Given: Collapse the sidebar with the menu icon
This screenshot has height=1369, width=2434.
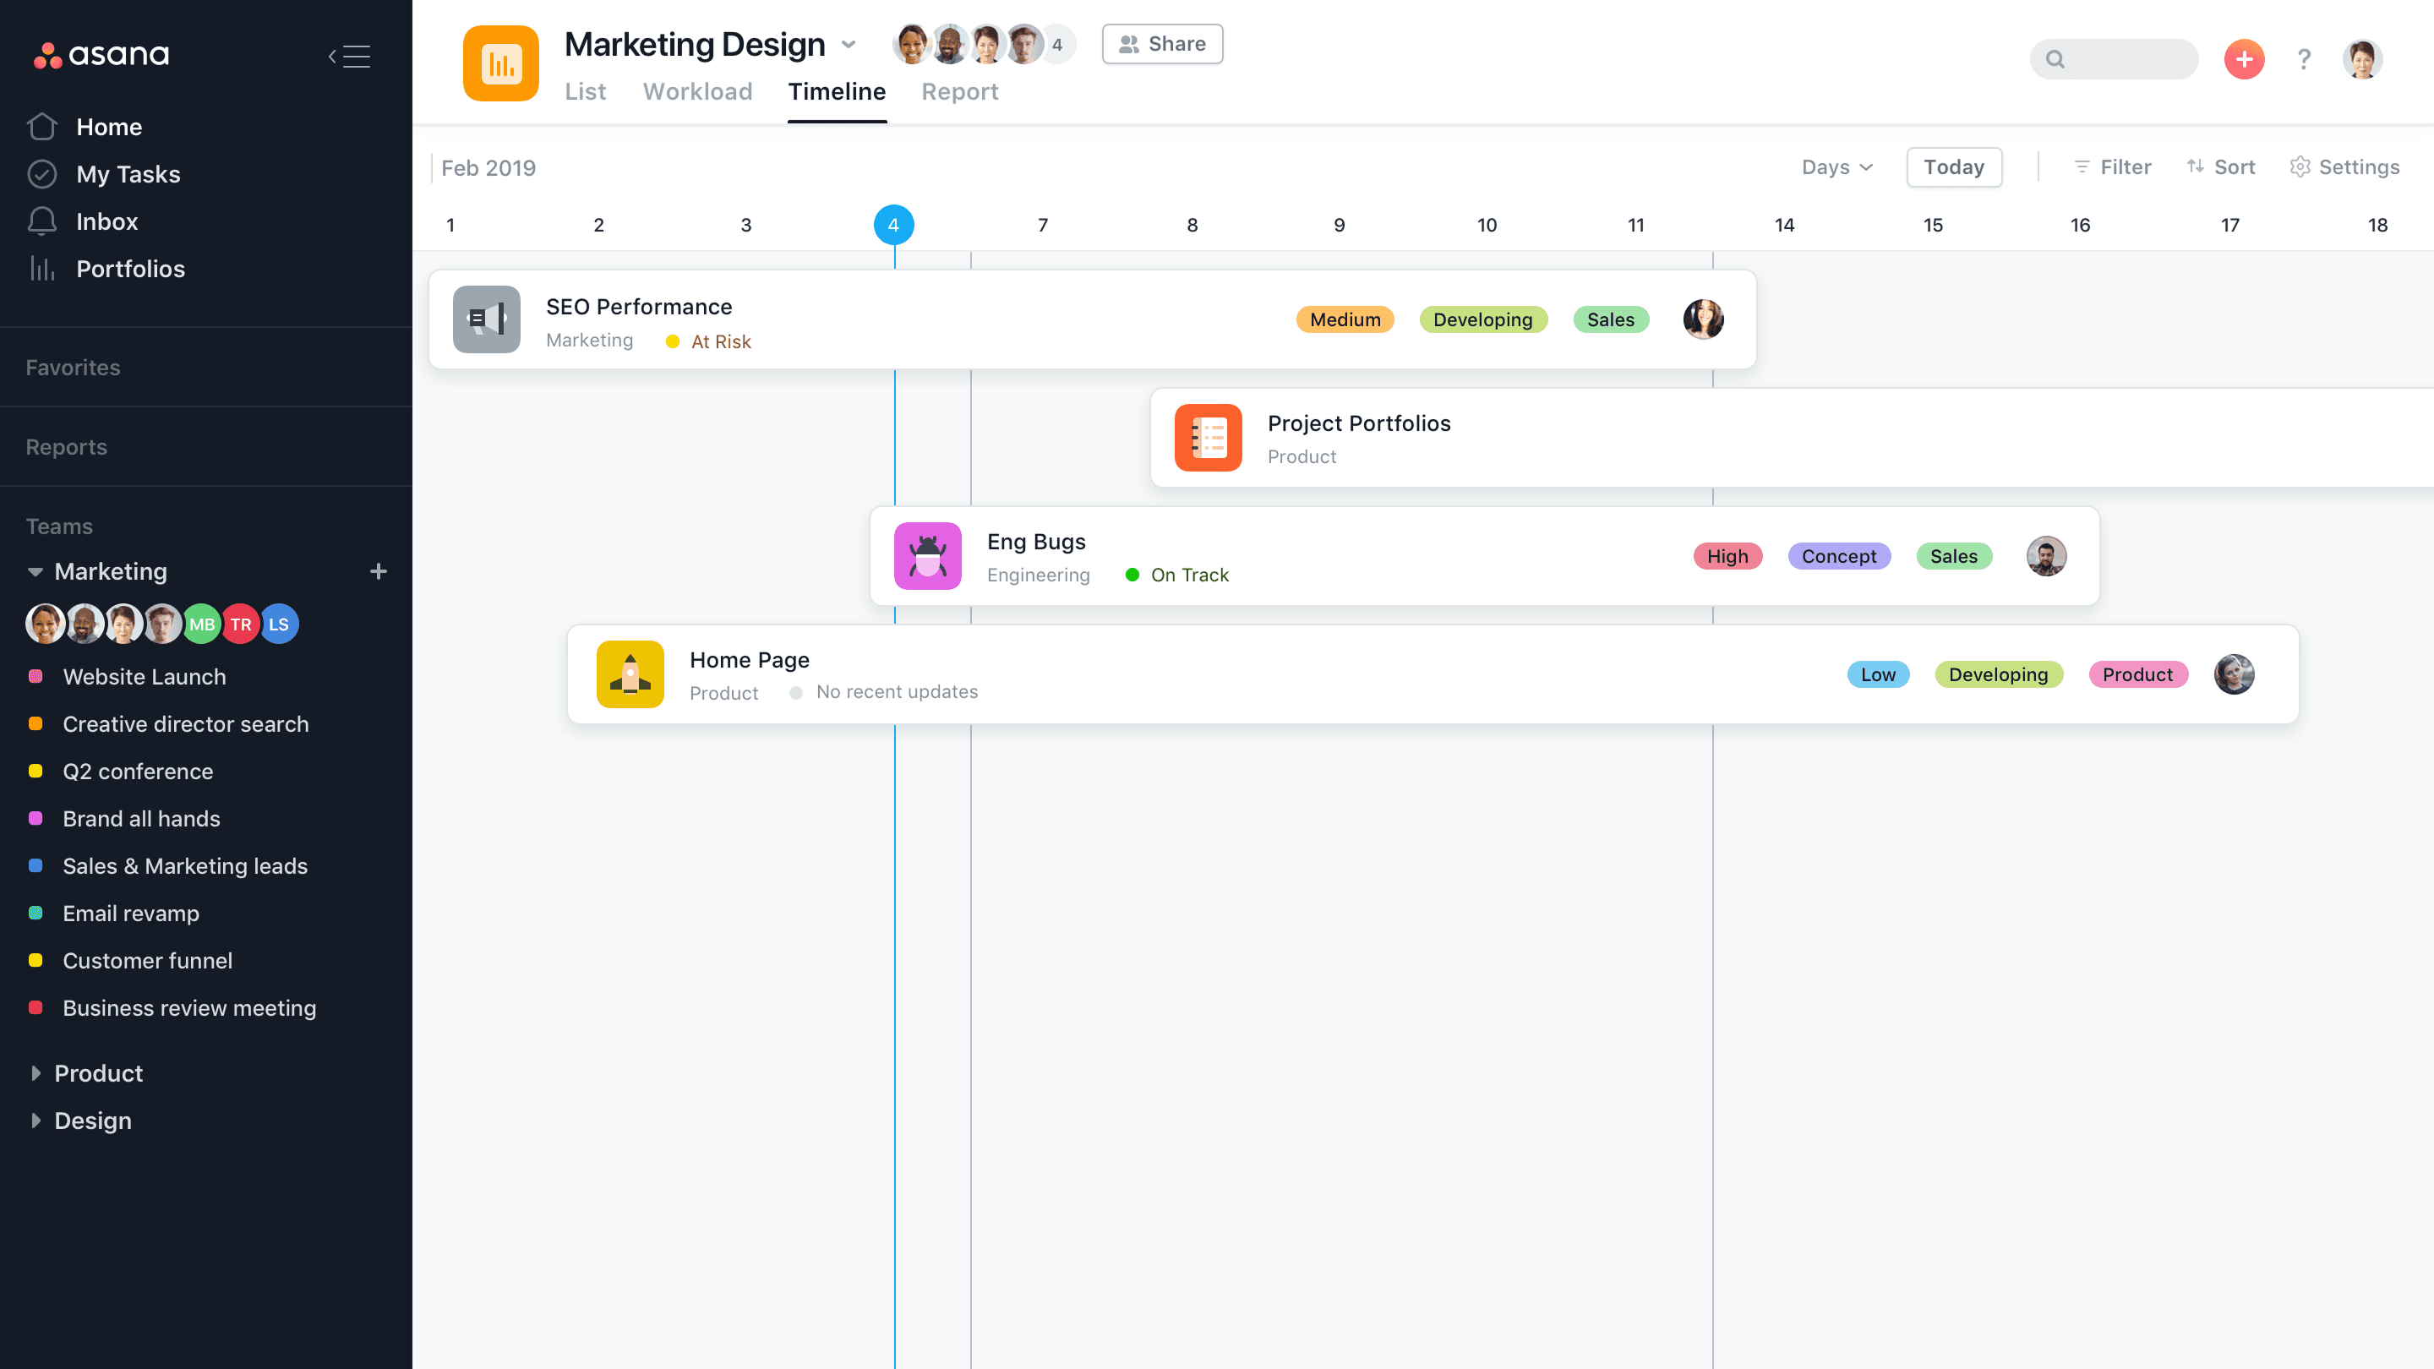Looking at the screenshot, I should coord(350,57).
